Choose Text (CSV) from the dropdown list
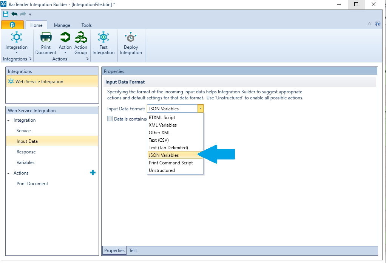 tap(175, 140)
